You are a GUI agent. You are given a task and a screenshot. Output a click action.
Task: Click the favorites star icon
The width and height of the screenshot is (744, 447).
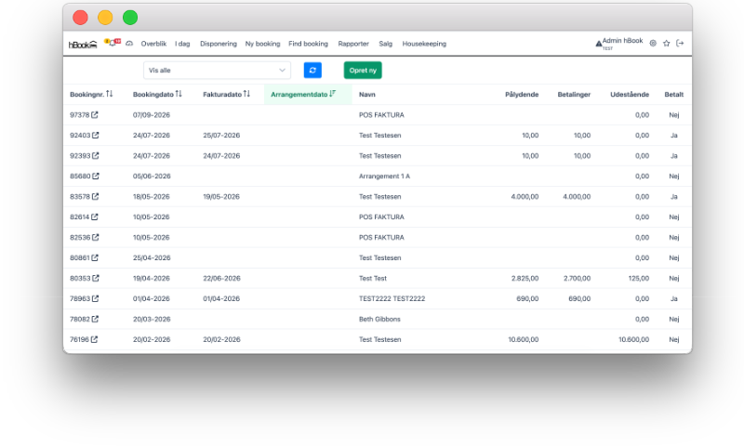[x=666, y=43]
